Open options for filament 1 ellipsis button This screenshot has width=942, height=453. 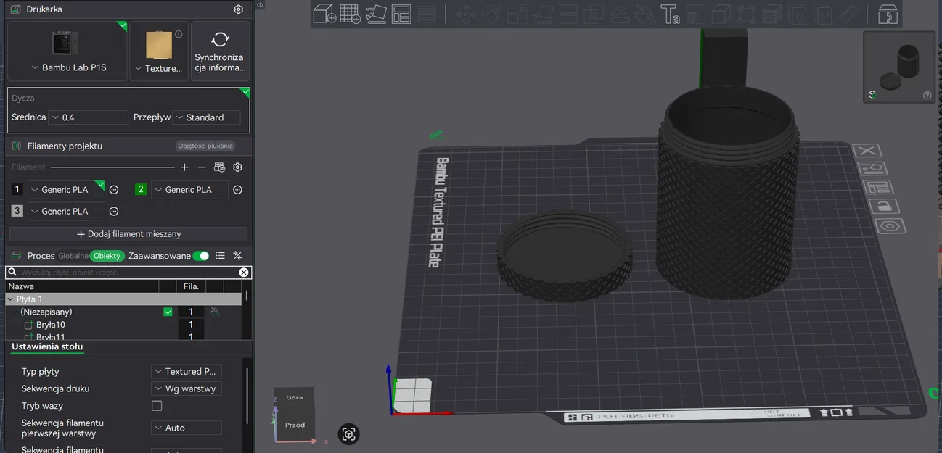[x=114, y=190]
